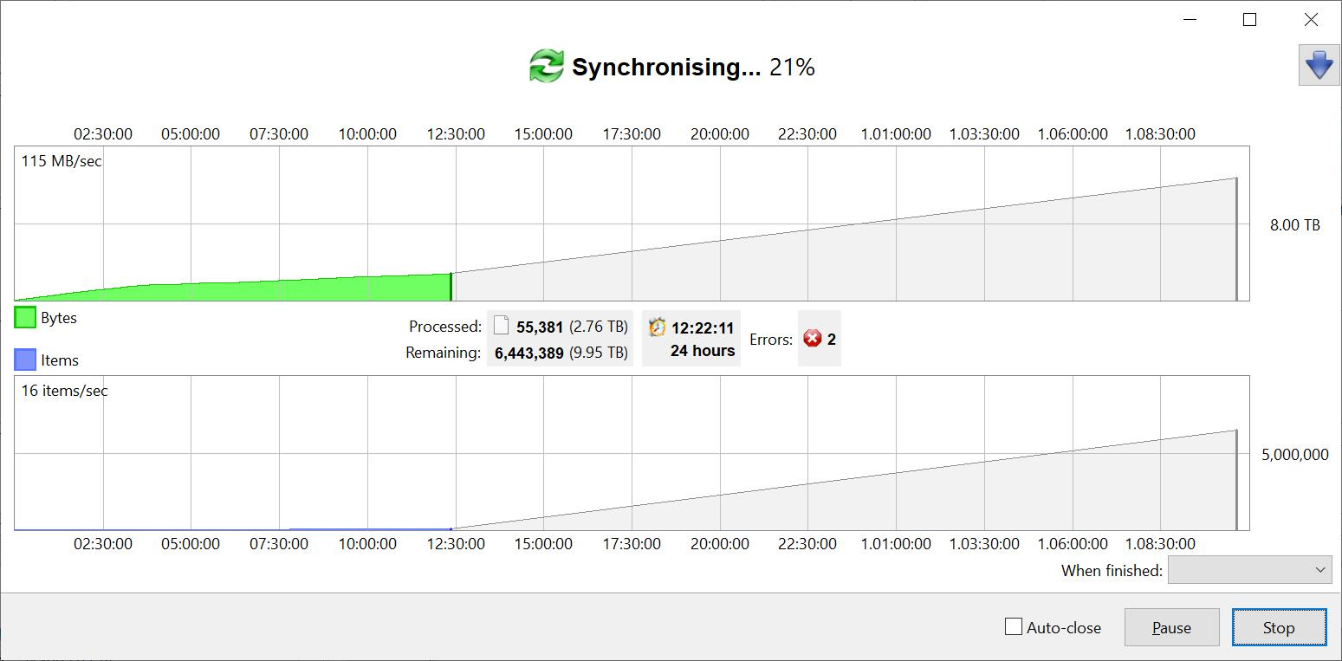Click the 115 MB/sec speed label
The image size is (1342, 661).
(62, 160)
